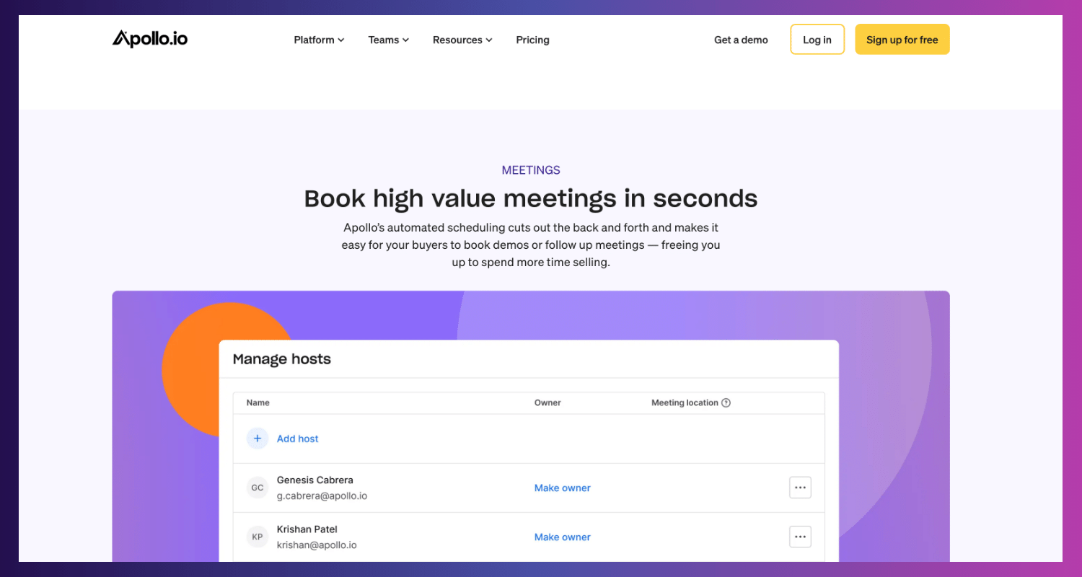Click the Manage hosts title
Image resolution: width=1082 pixels, height=577 pixels.
point(282,359)
